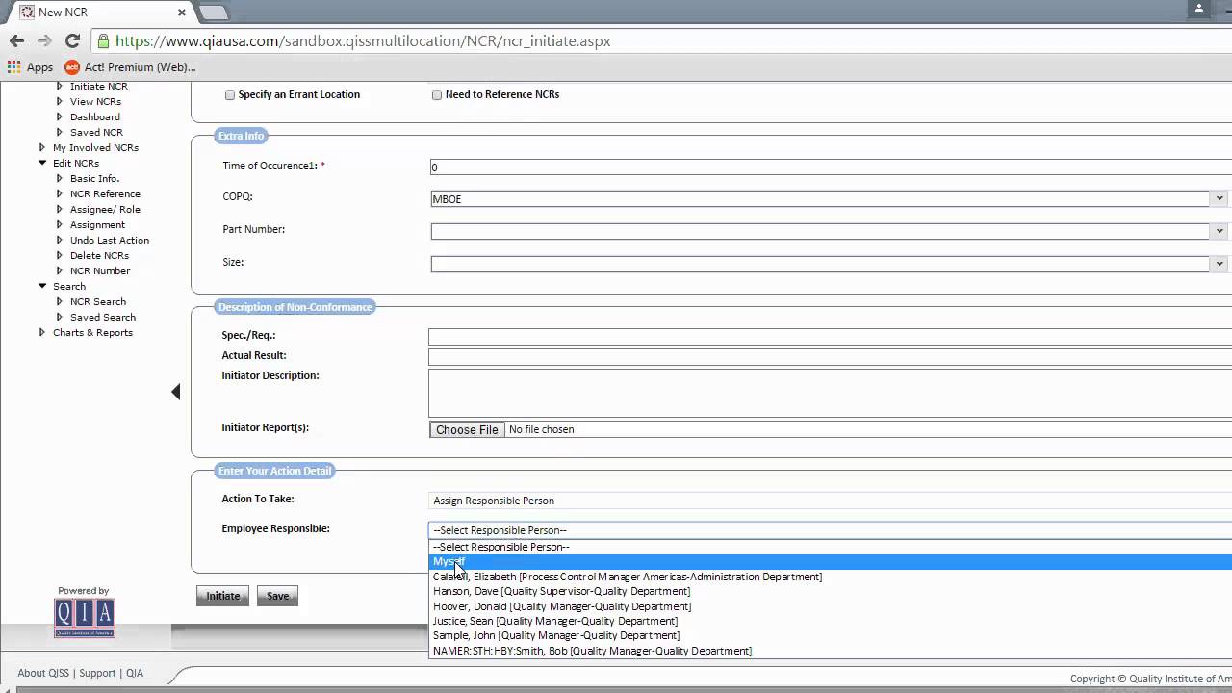The width and height of the screenshot is (1232, 693).
Task: Reload the page with refresh icon
Action: (72, 40)
